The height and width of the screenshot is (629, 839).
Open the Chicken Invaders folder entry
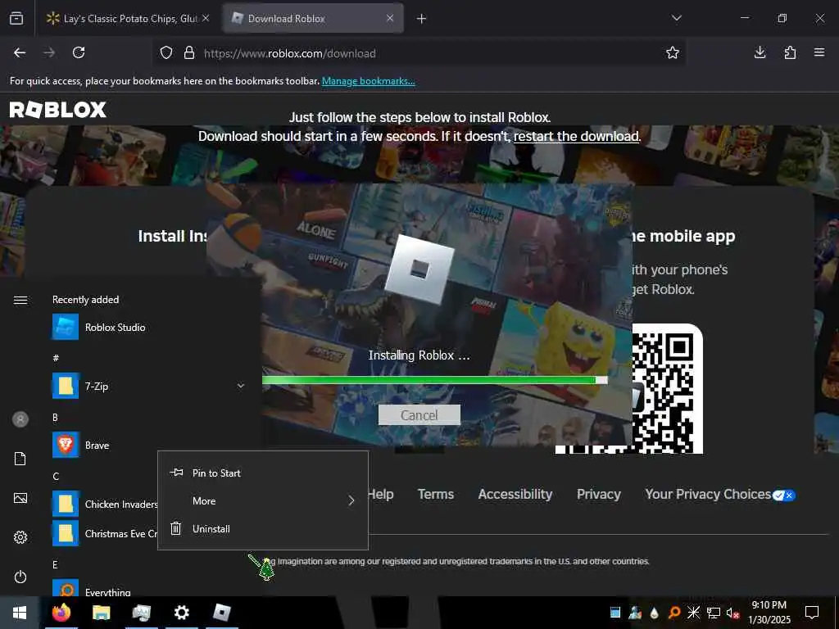[x=105, y=504]
